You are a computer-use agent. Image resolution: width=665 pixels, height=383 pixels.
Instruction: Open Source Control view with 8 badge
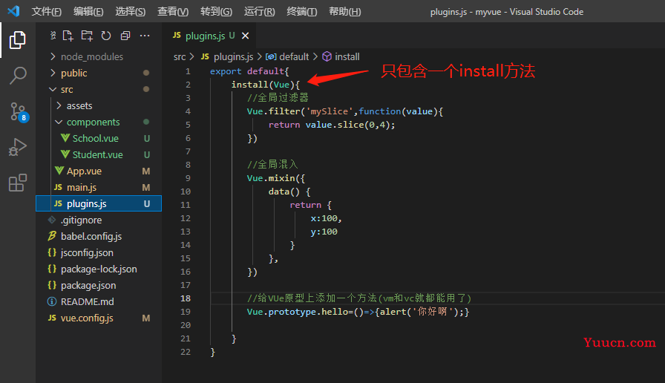click(x=19, y=112)
